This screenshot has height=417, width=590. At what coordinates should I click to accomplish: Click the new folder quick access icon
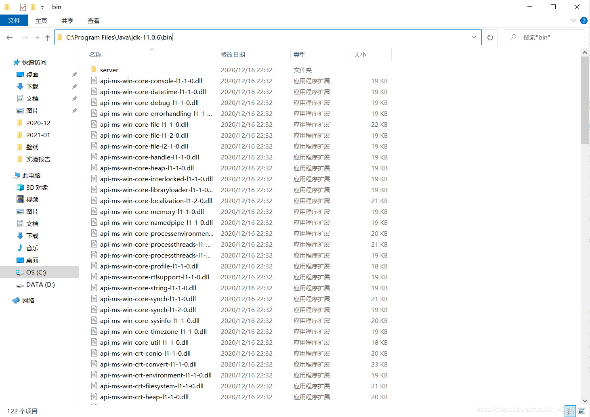(33, 7)
